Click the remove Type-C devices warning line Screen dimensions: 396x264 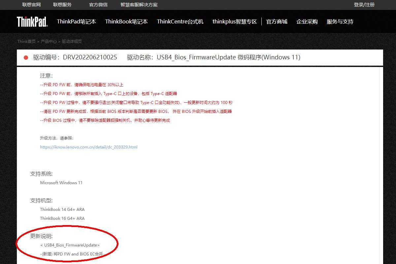coord(109,94)
